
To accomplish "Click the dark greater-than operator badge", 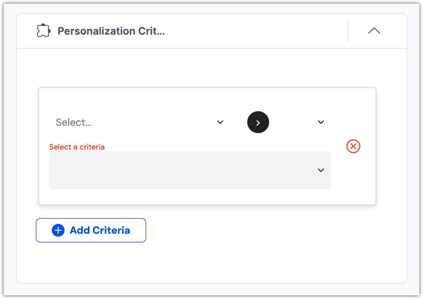I will tap(258, 122).
